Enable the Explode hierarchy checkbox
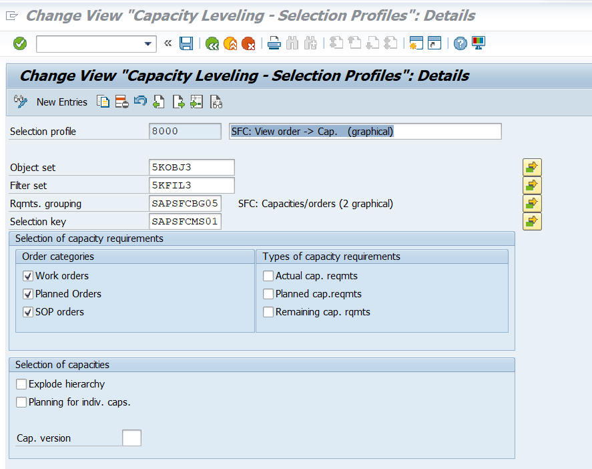This screenshot has width=592, height=469. pyautogui.click(x=21, y=384)
